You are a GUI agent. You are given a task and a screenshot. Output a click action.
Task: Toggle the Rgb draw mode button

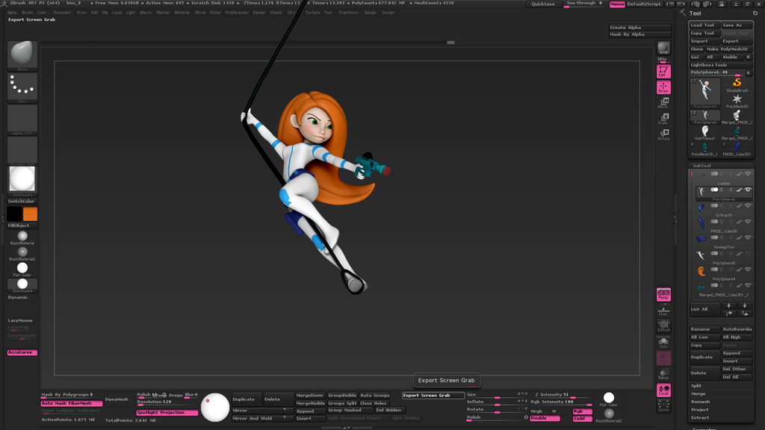tap(582, 411)
